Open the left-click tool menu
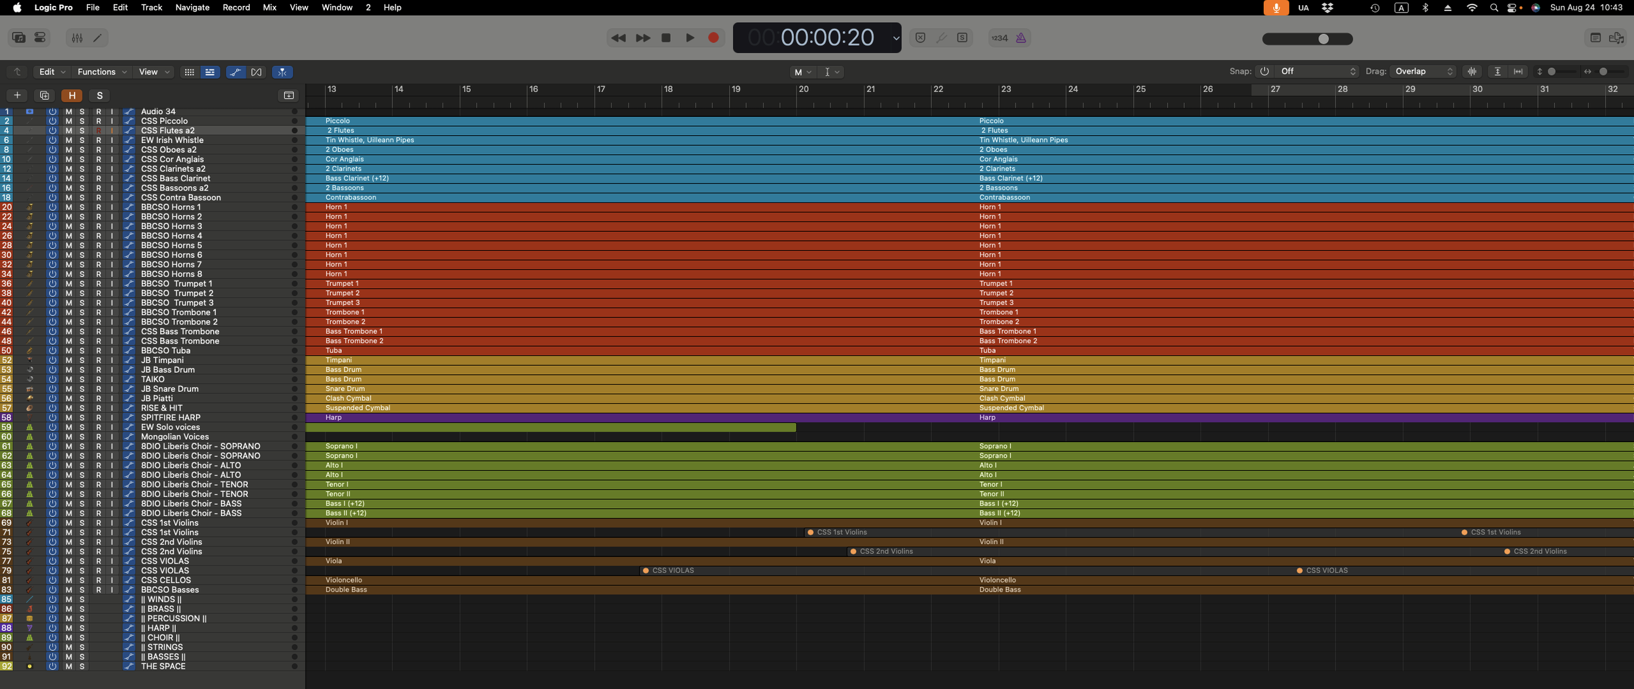 [x=831, y=72]
